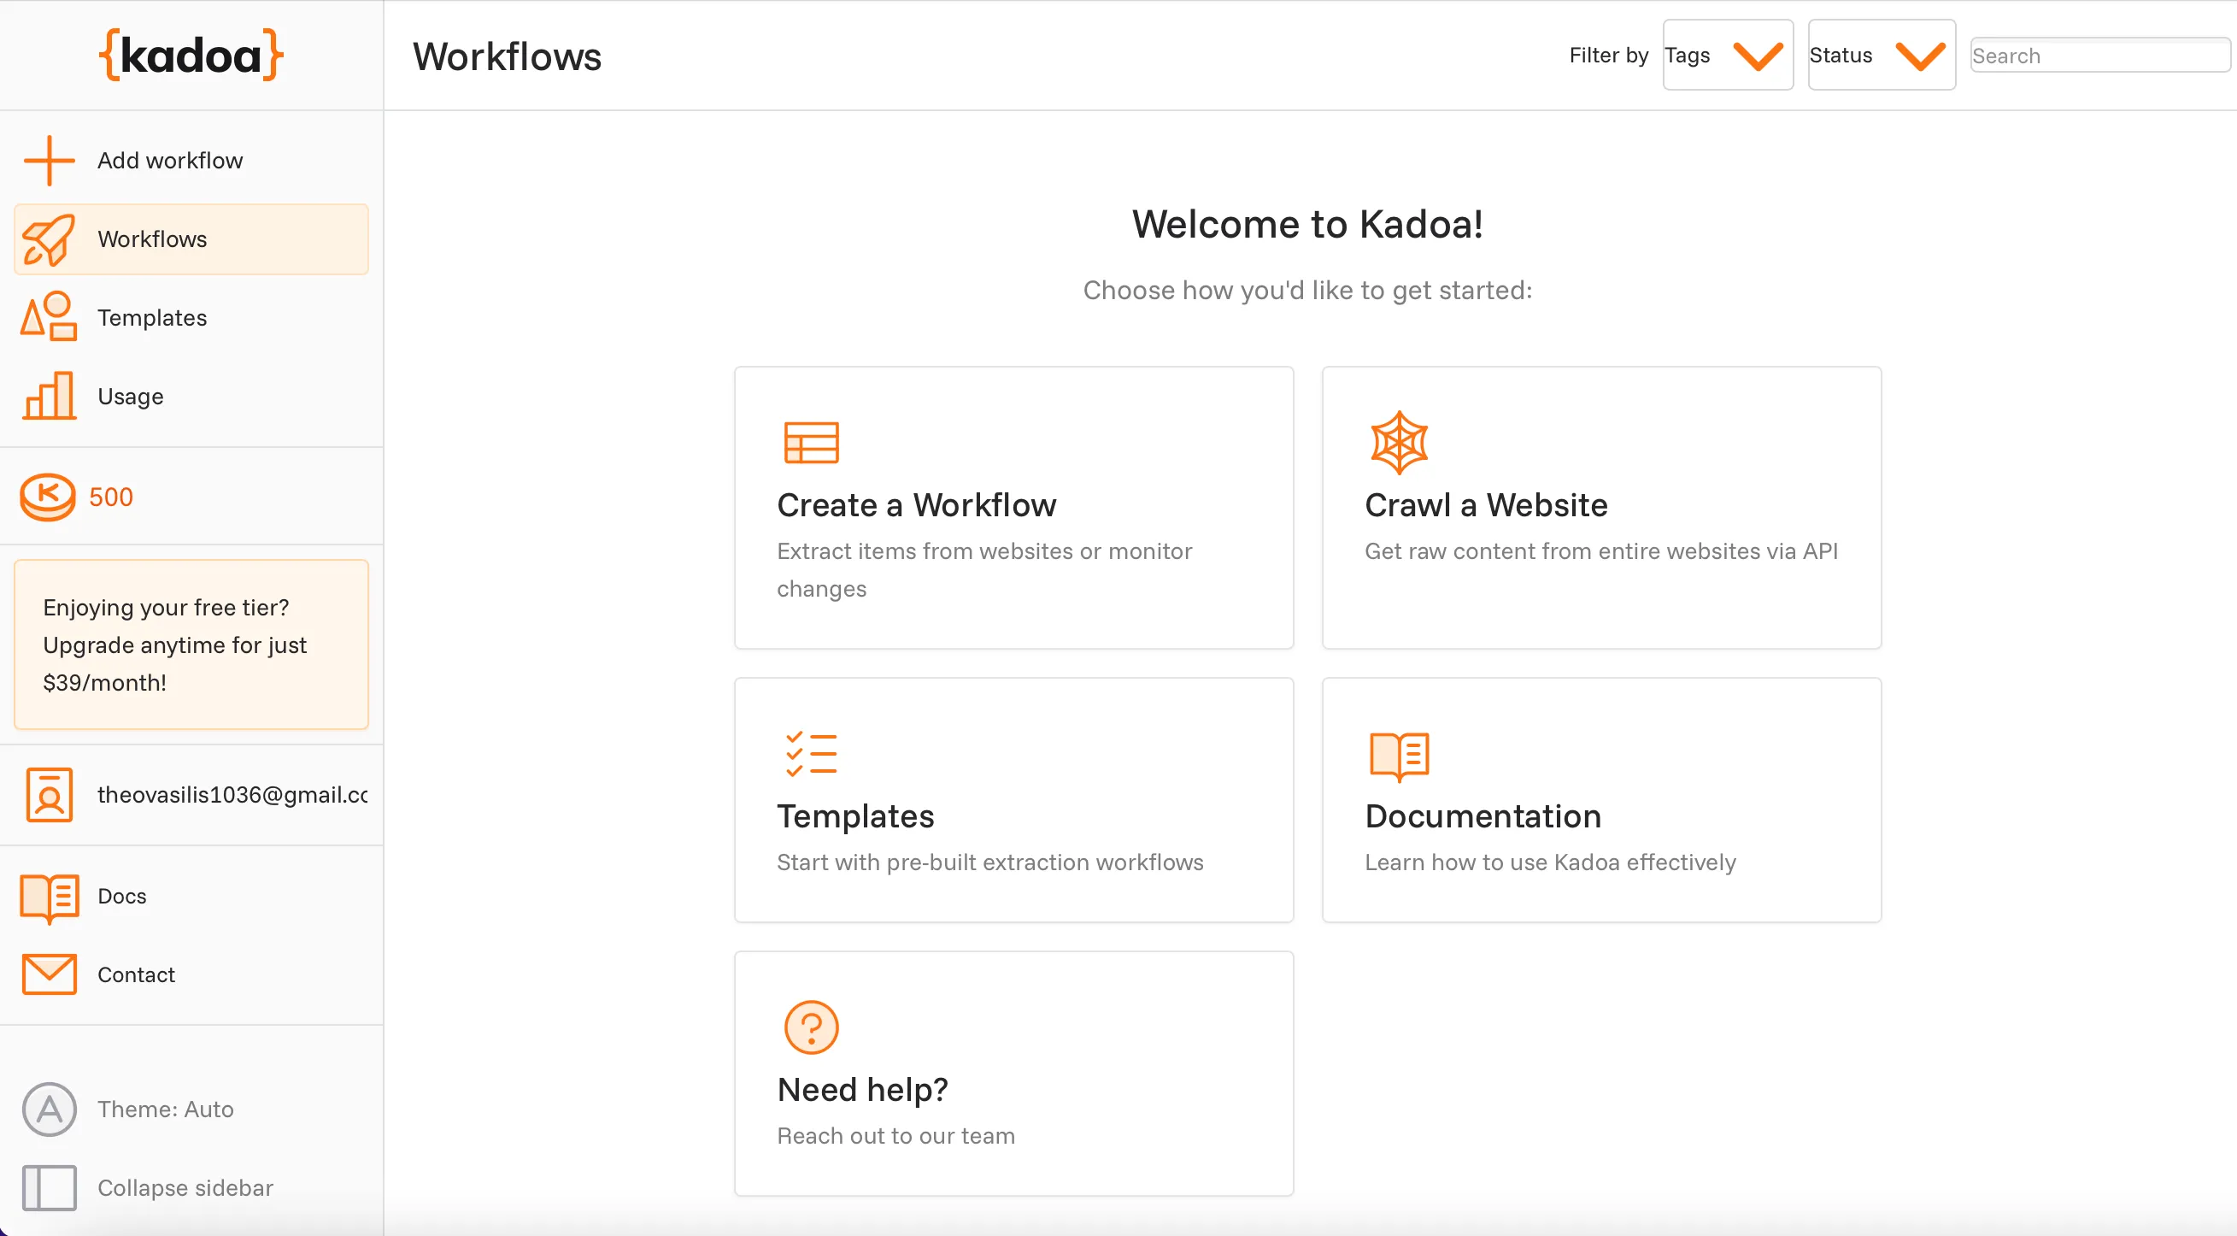Click the spider web icon in Crawl a Website
Viewport: 2237px width, 1236px height.
(x=1399, y=443)
